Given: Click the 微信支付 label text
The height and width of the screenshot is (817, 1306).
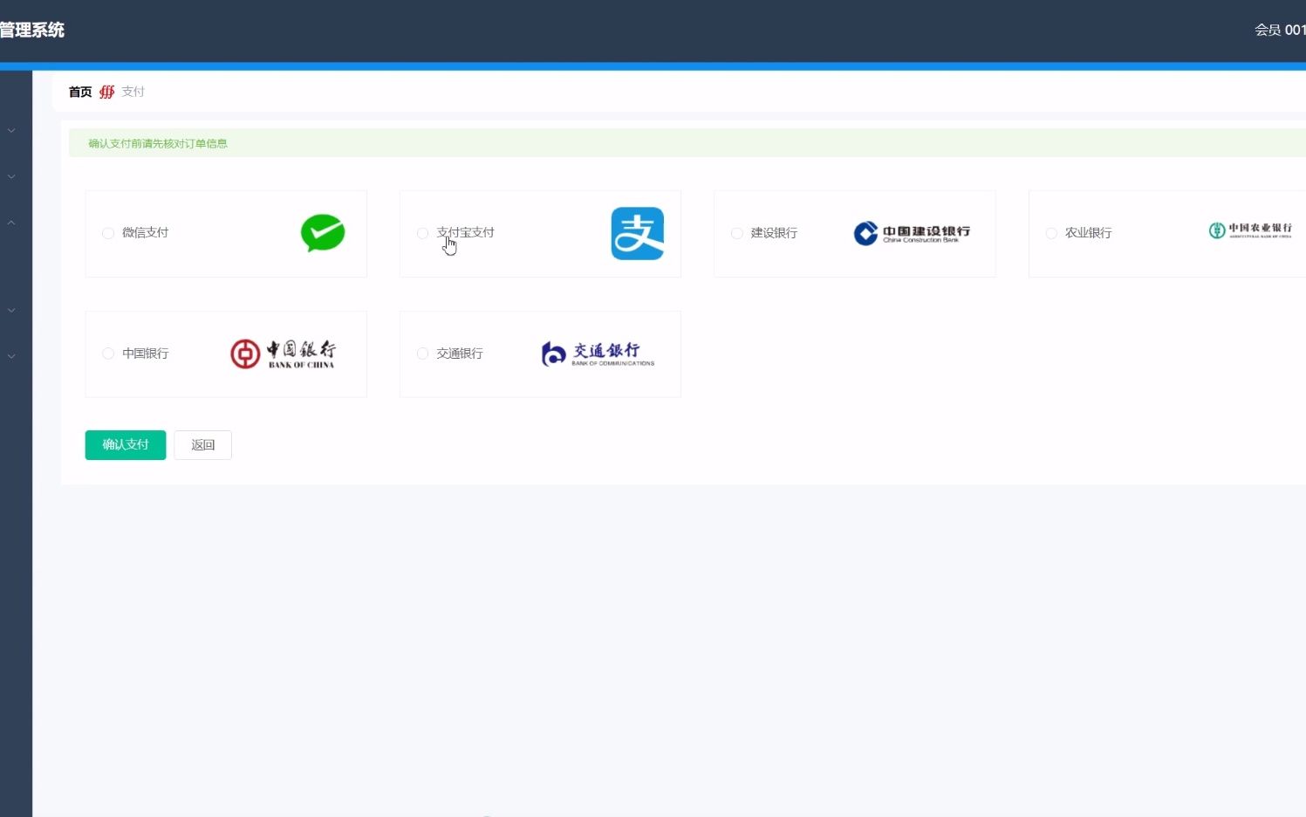Looking at the screenshot, I should coord(145,233).
